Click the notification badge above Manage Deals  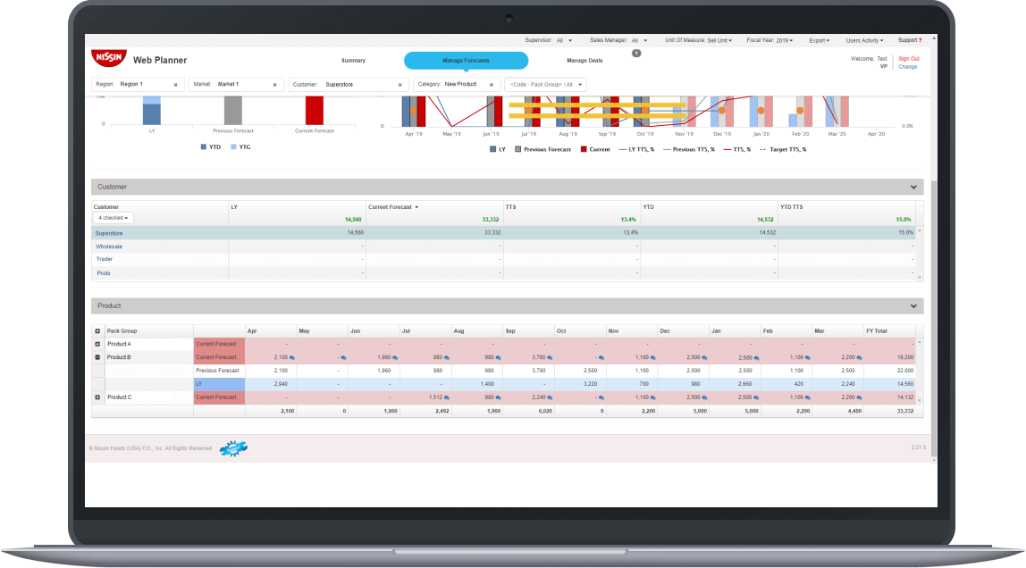[x=636, y=54]
